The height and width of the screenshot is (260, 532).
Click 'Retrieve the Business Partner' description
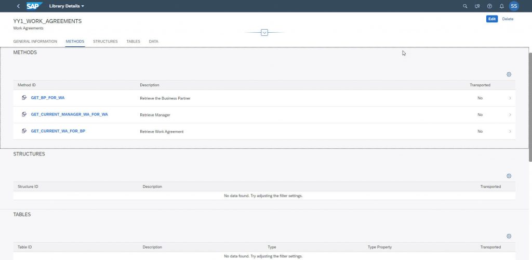coord(165,98)
